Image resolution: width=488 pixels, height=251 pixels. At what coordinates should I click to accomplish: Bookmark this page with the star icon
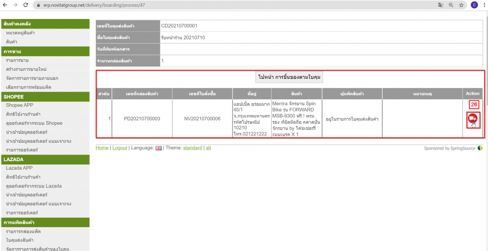461,5
